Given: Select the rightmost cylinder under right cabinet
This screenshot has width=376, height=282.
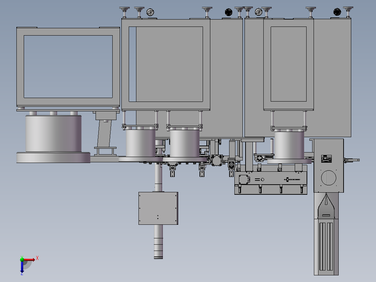Looking at the screenshot, I should [x=289, y=145].
